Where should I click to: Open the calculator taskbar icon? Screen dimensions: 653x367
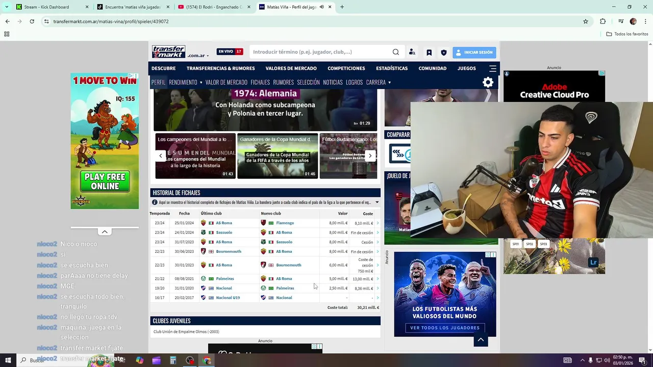click(x=173, y=360)
